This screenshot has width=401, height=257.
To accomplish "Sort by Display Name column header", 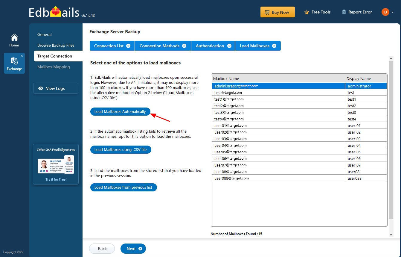I will 366,78.
